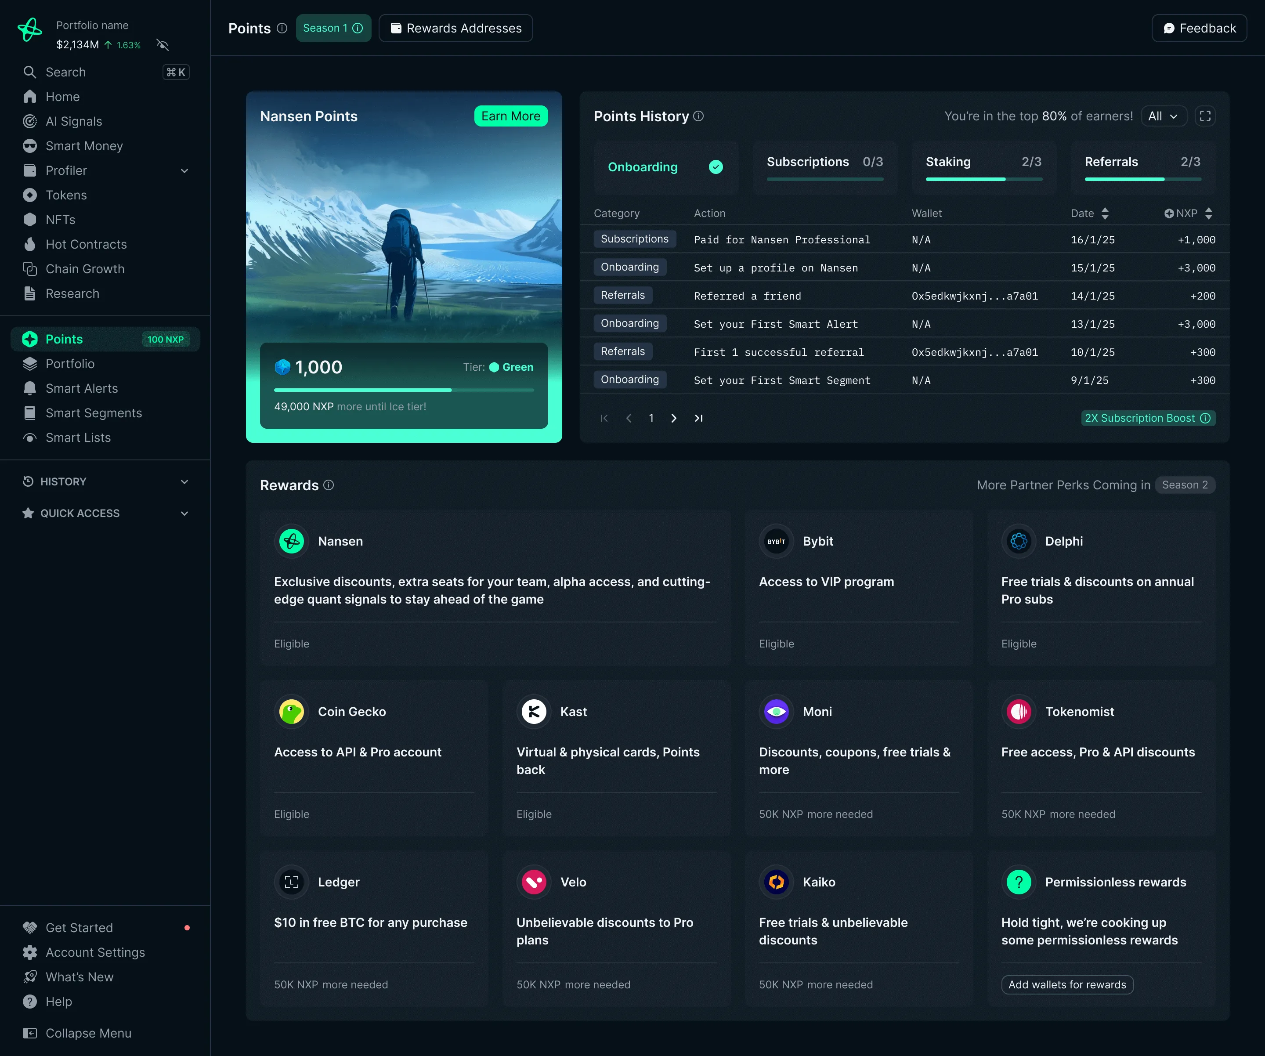Click the Nansen logo in sidebar
Screen dimensions: 1265x1056
30,29
